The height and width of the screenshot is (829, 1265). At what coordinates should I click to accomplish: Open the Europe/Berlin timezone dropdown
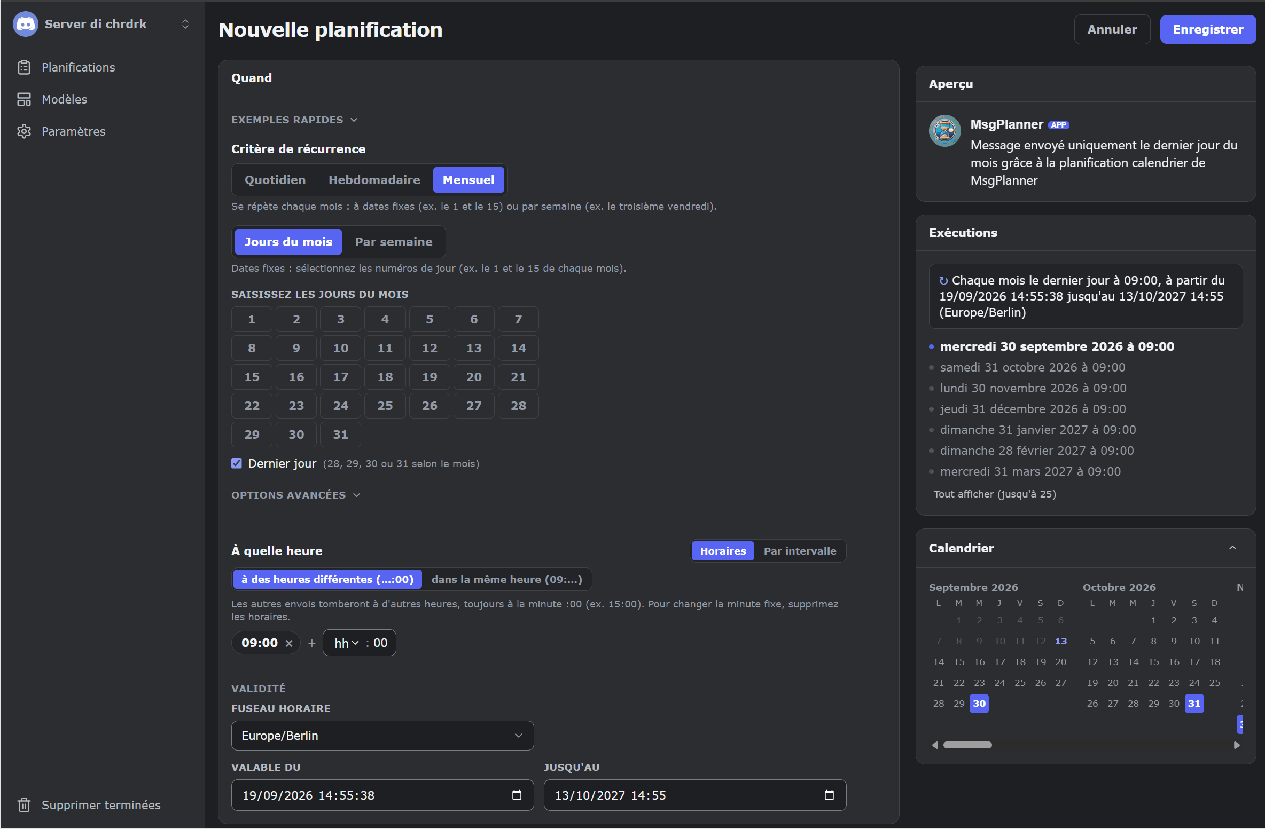pyautogui.click(x=382, y=736)
